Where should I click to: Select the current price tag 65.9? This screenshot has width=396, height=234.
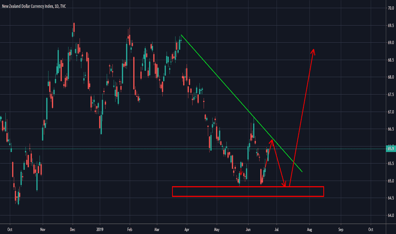pos(391,149)
